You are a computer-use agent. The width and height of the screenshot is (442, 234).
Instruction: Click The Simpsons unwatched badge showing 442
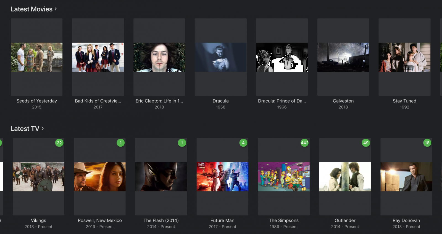[x=305, y=143]
